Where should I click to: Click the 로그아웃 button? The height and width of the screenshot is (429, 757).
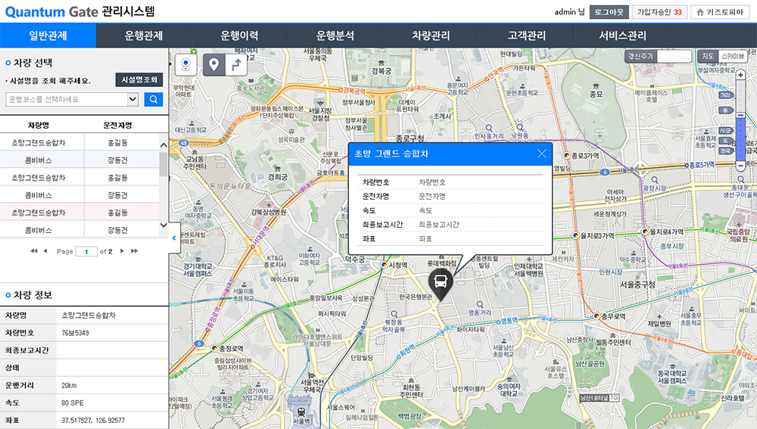[609, 12]
